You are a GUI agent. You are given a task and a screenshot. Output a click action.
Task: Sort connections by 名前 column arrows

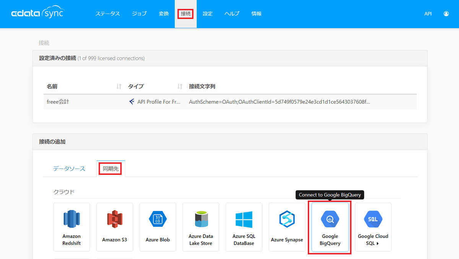pos(119,87)
